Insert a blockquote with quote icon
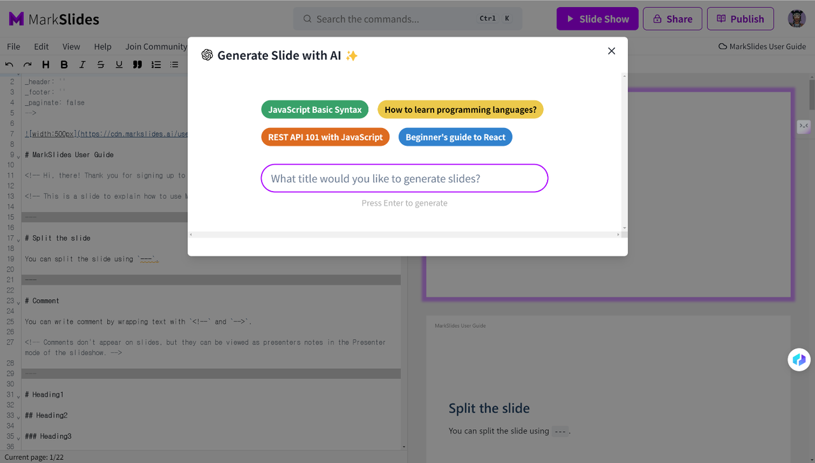The width and height of the screenshot is (815, 463). pos(137,64)
